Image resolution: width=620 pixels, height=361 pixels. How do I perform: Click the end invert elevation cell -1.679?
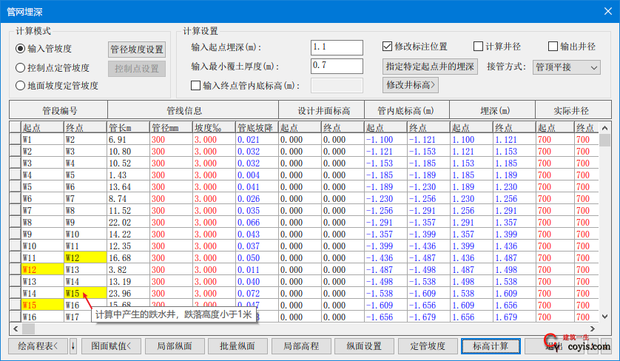(428, 317)
